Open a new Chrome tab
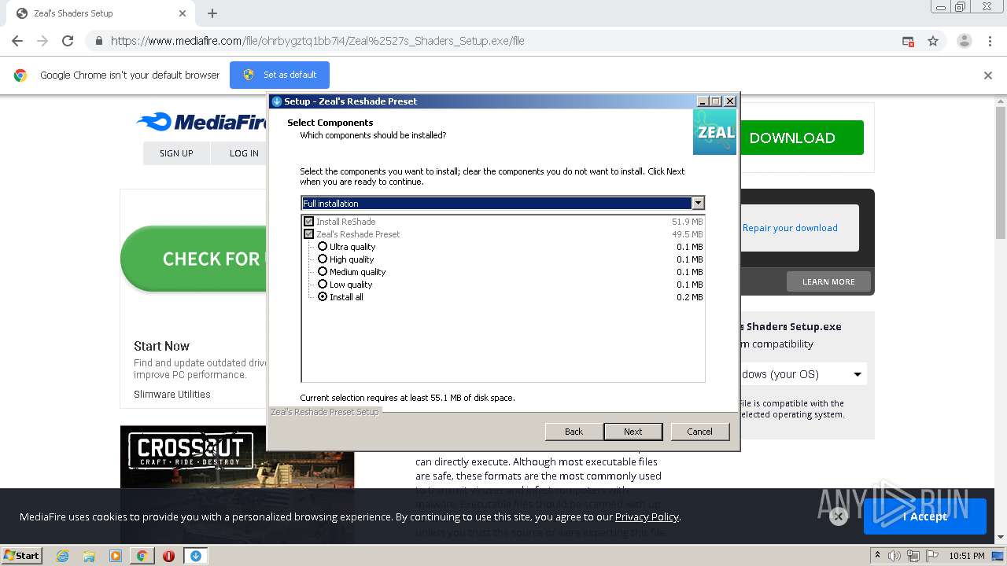The image size is (1007, 566). [212, 13]
